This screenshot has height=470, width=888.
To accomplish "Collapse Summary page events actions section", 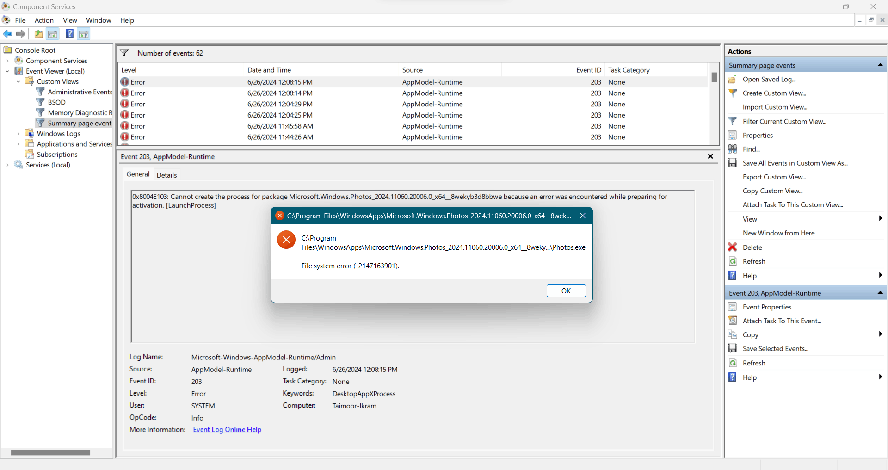I will [880, 65].
